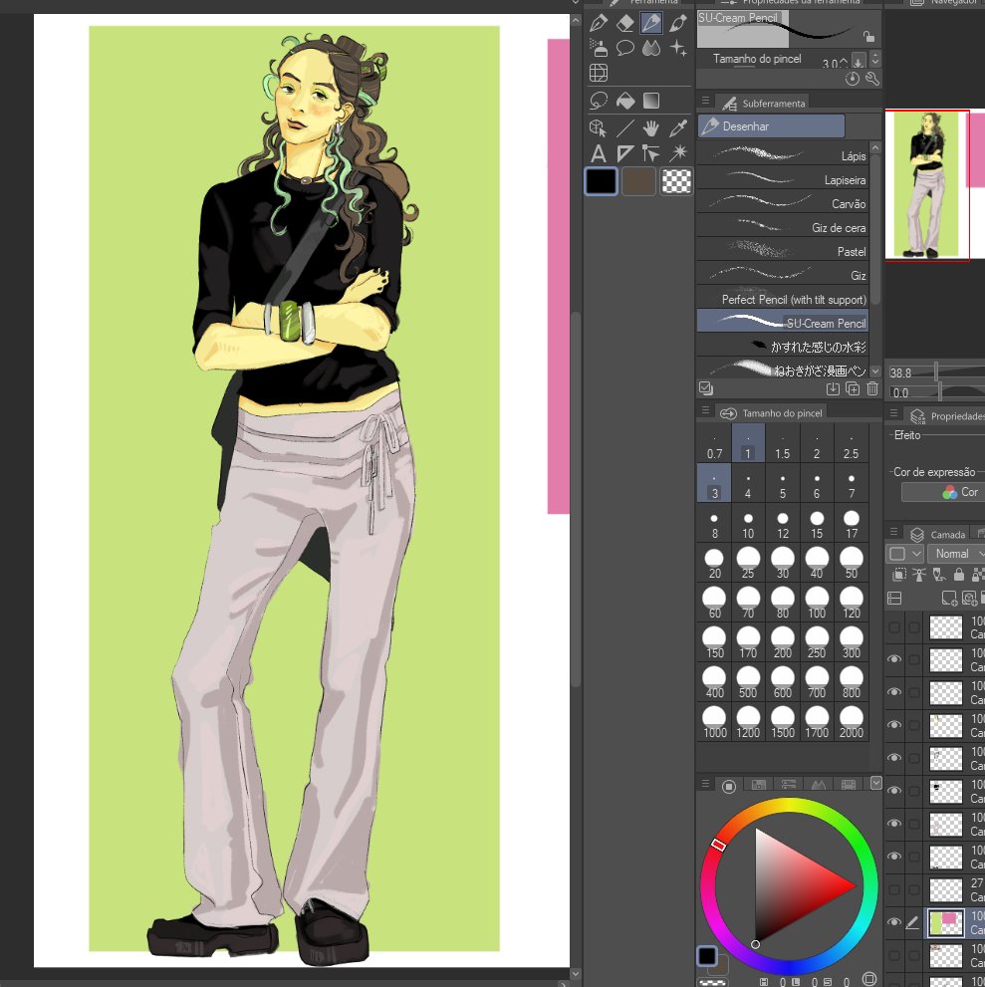Open sub tool detail wrench icon
This screenshot has width=985, height=987.
[872, 79]
